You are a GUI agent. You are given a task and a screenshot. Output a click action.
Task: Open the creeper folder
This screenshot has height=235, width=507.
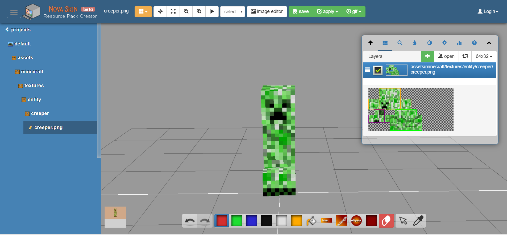point(37,113)
